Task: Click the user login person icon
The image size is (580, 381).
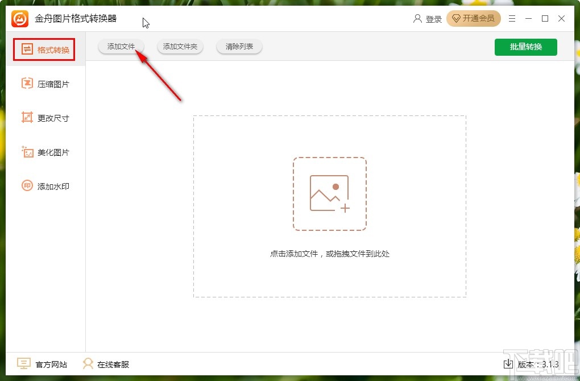Action: (x=417, y=18)
